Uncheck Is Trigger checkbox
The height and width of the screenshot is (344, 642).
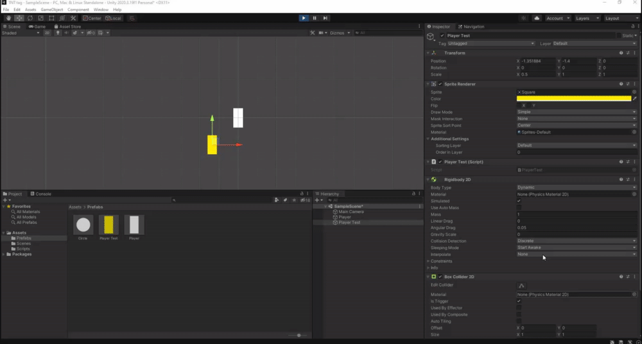coord(519,301)
